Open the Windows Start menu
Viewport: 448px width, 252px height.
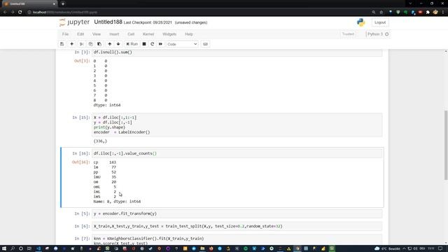point(4,248)
